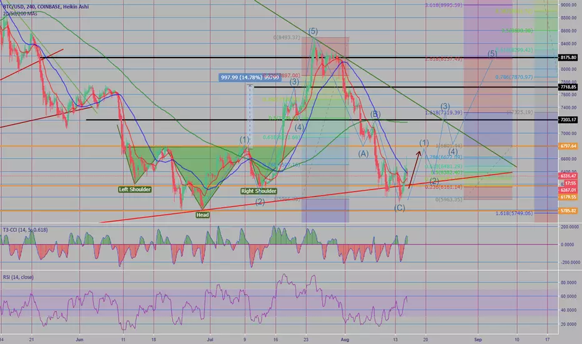Select the 20.0000 value on RSI scale
The height and width of the screenshot is (344, 582).
tap(569, 324)
